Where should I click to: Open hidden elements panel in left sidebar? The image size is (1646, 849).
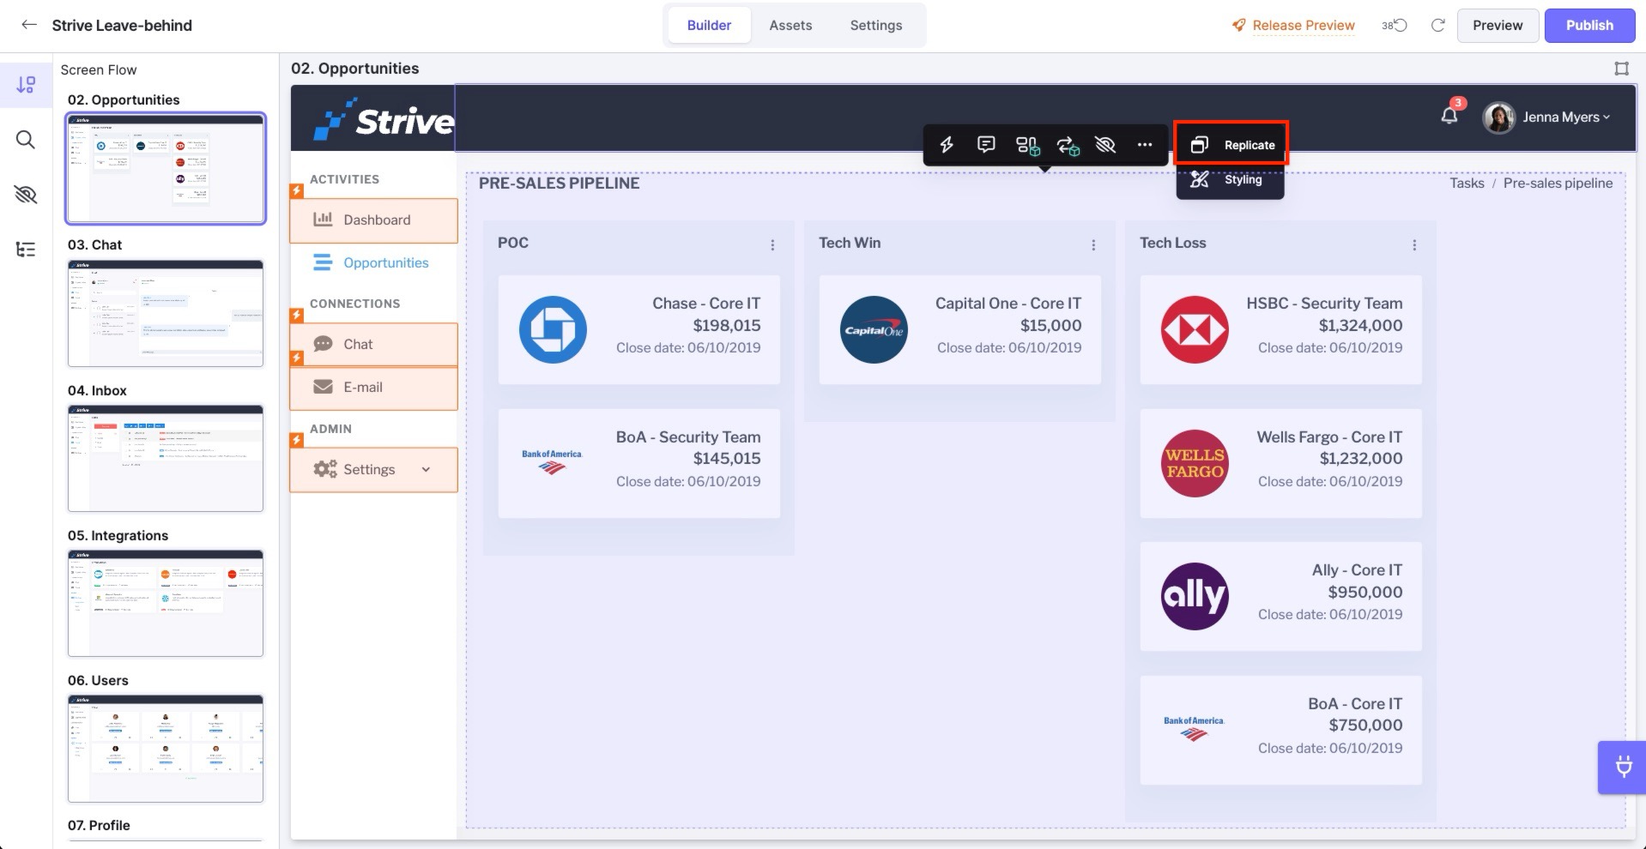tap(26, 195)
